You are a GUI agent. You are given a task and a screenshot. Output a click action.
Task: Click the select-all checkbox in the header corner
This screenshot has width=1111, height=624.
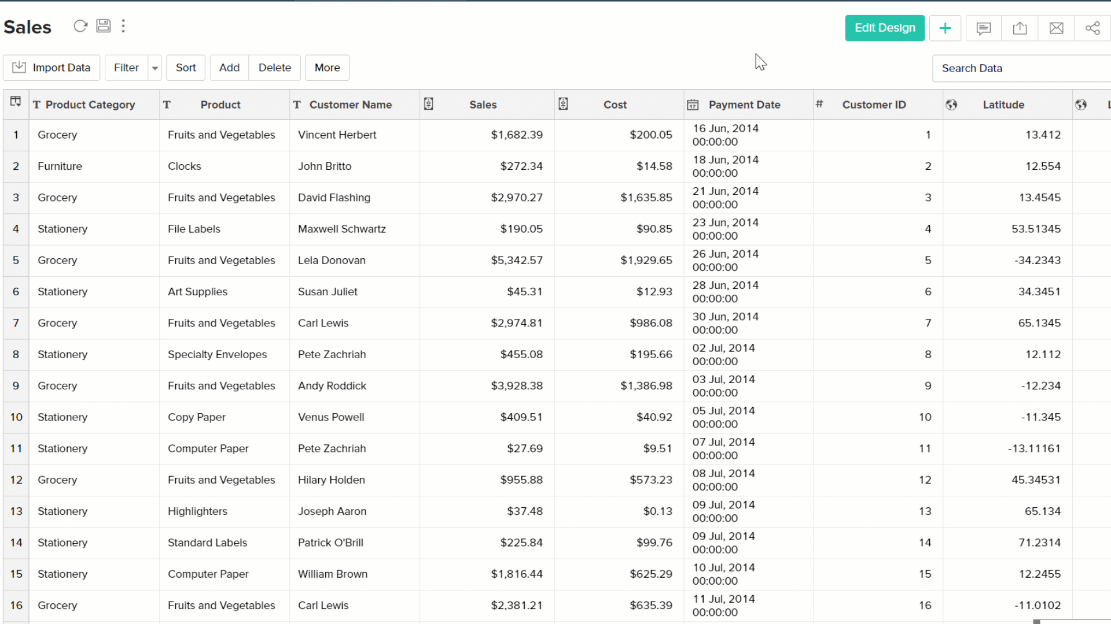point(15,102)
